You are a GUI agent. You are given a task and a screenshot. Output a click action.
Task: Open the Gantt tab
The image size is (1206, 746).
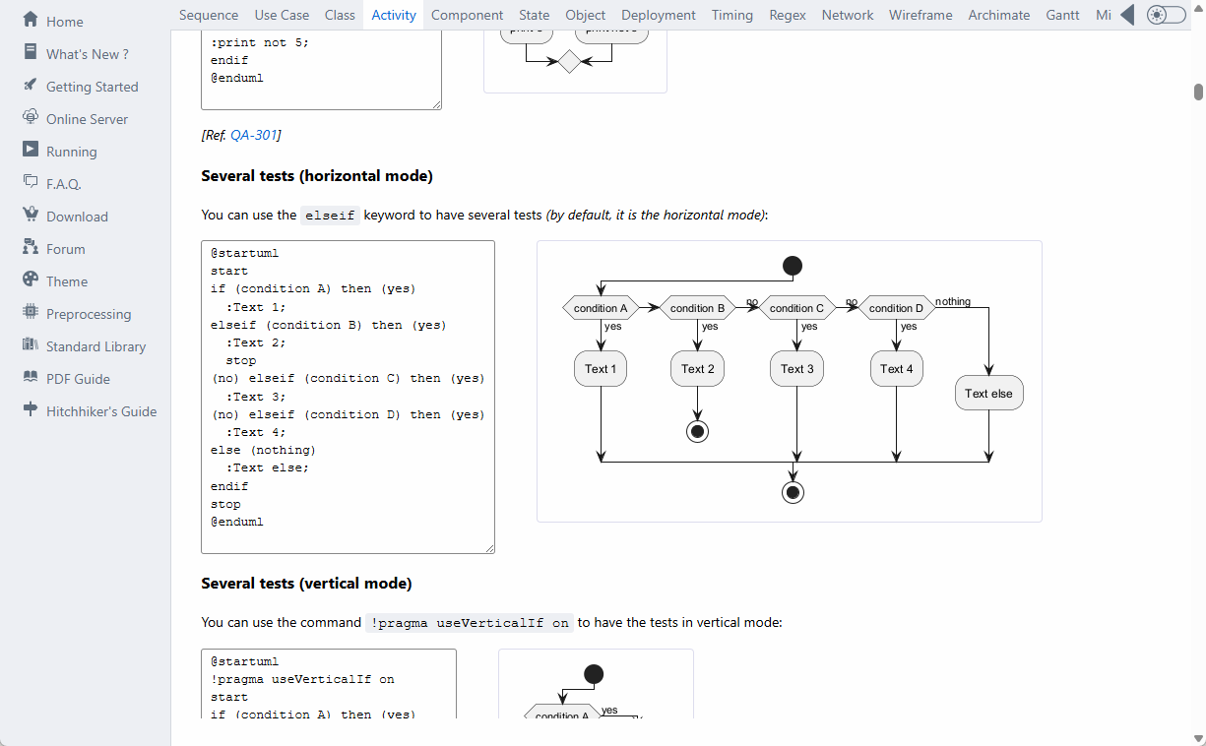point(1063,15)
